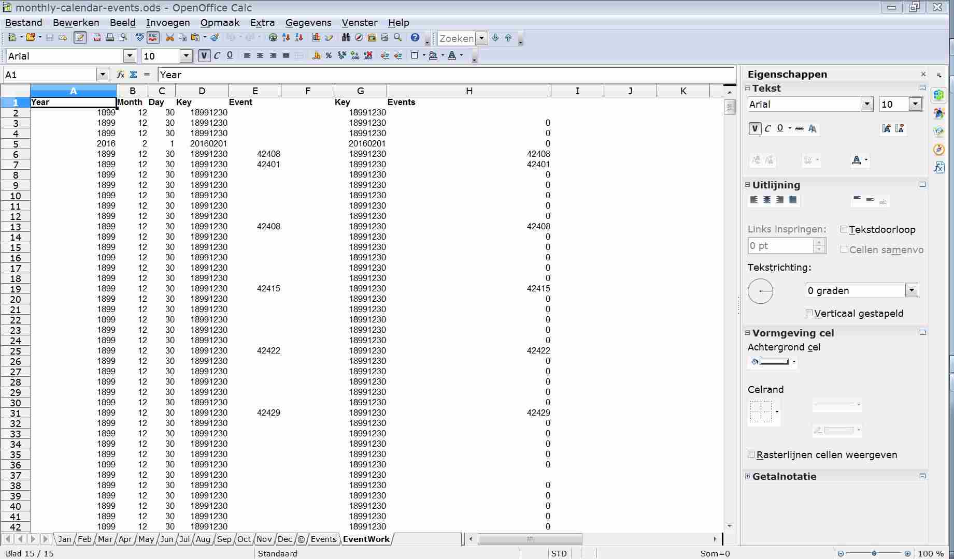Open sidebar Arial font dropdown

click(x=867, y=104)
